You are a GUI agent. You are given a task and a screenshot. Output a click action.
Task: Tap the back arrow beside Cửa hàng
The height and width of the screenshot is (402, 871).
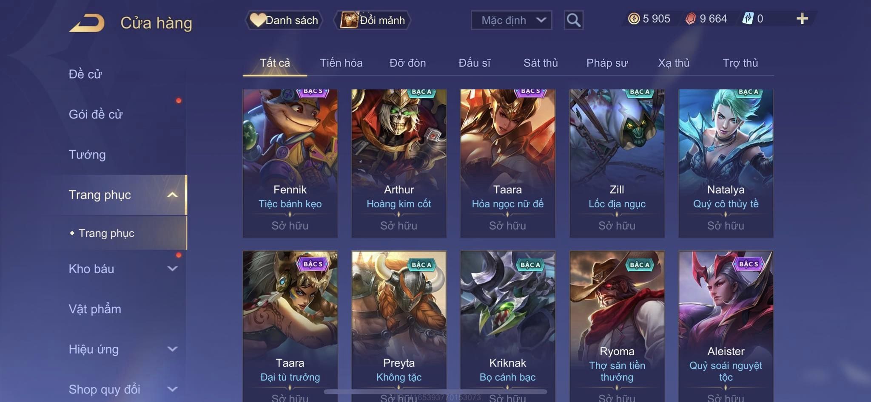pos(87,23)
